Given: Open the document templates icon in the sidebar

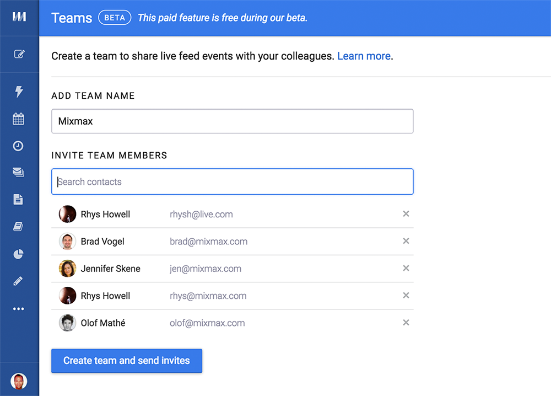Looking at the screenshot, I should [x=18, y=200].
